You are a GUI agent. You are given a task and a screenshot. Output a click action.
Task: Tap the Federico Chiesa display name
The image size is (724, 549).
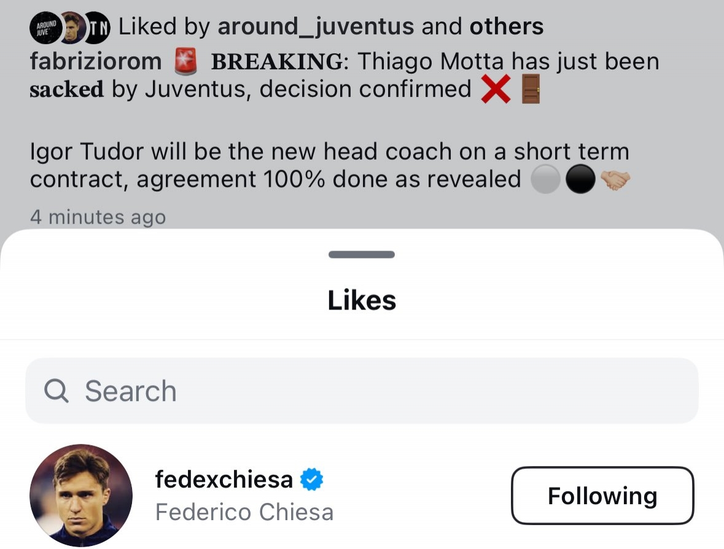(244, 512)
